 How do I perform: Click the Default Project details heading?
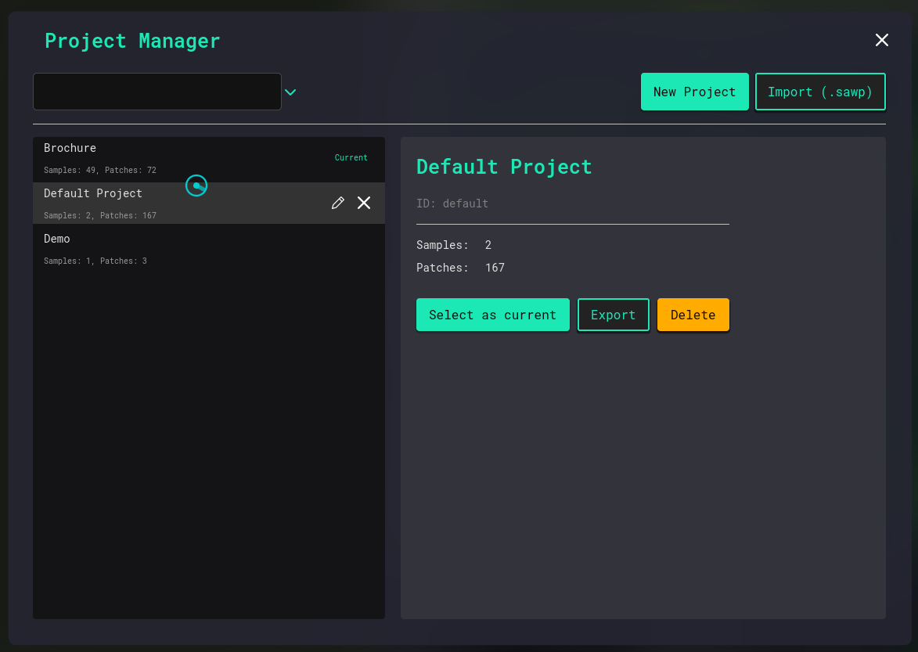click(x=504, y=167)
